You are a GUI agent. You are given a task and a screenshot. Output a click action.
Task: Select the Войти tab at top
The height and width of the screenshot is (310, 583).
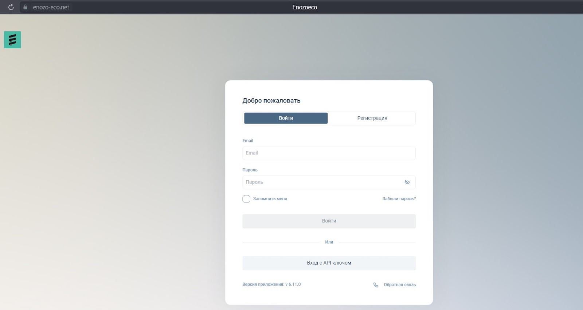286,118
